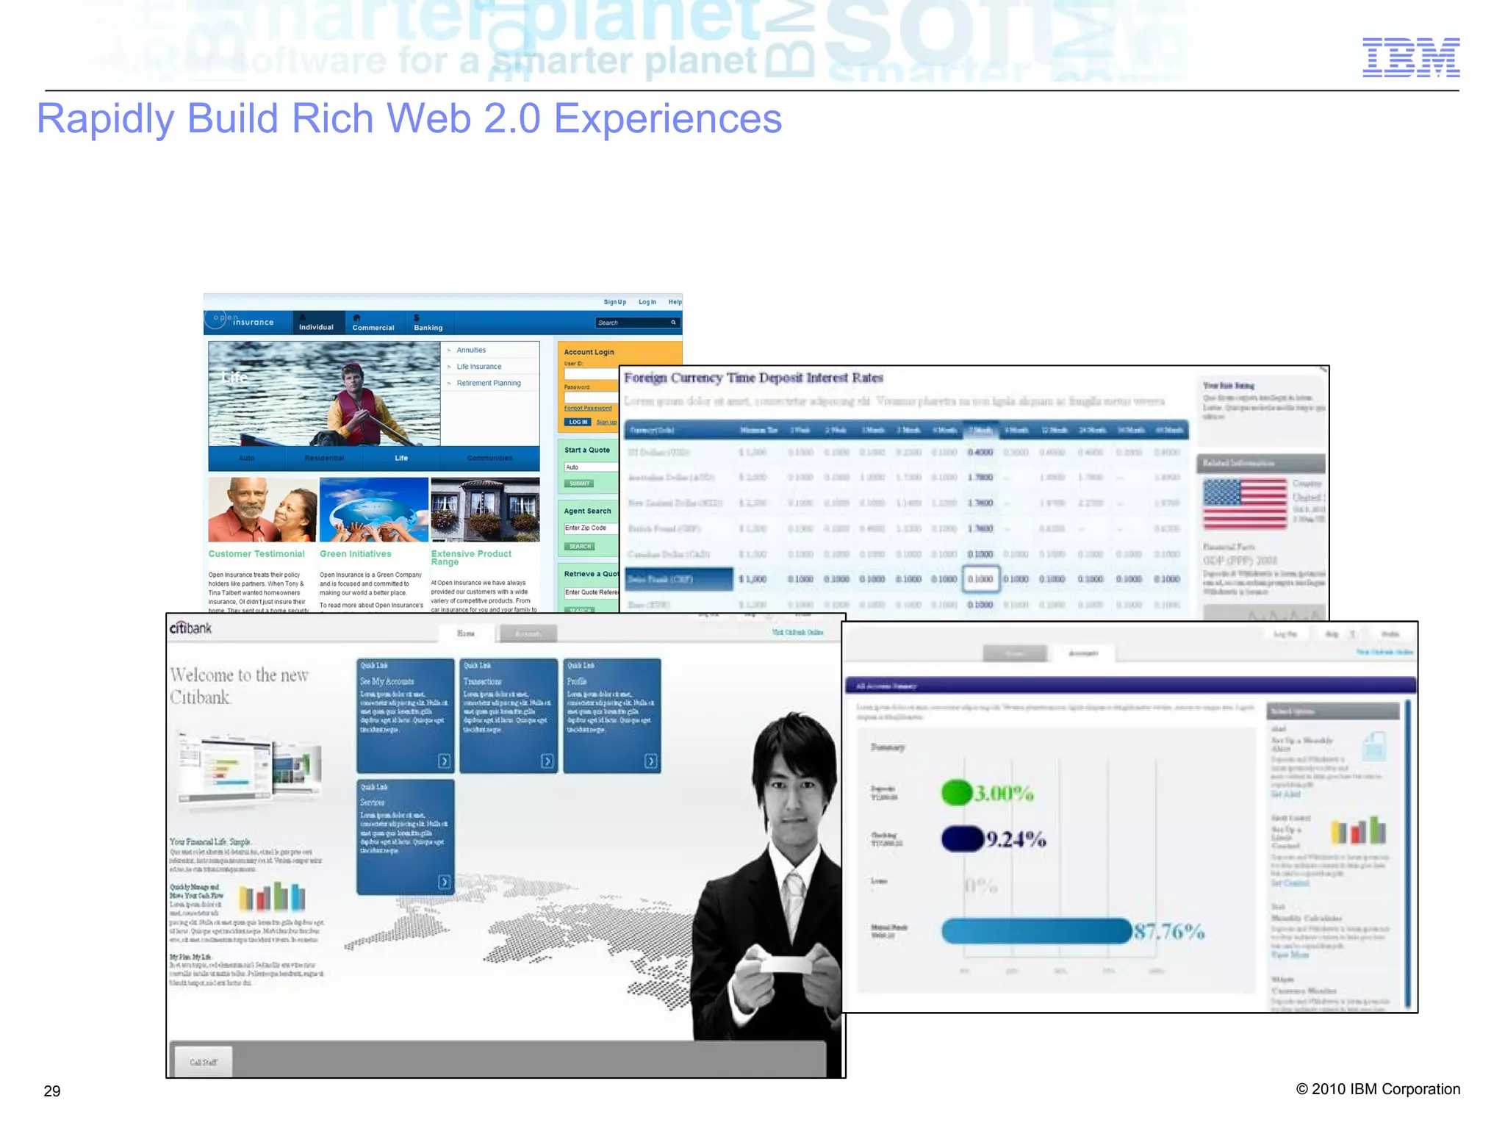Expand the Retirement Planning menu entry
Screen dimensions: 1505x1128
(x=489, y=383)
